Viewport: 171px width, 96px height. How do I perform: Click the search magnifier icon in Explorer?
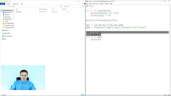pyautogui.click(x=83, y=6)
